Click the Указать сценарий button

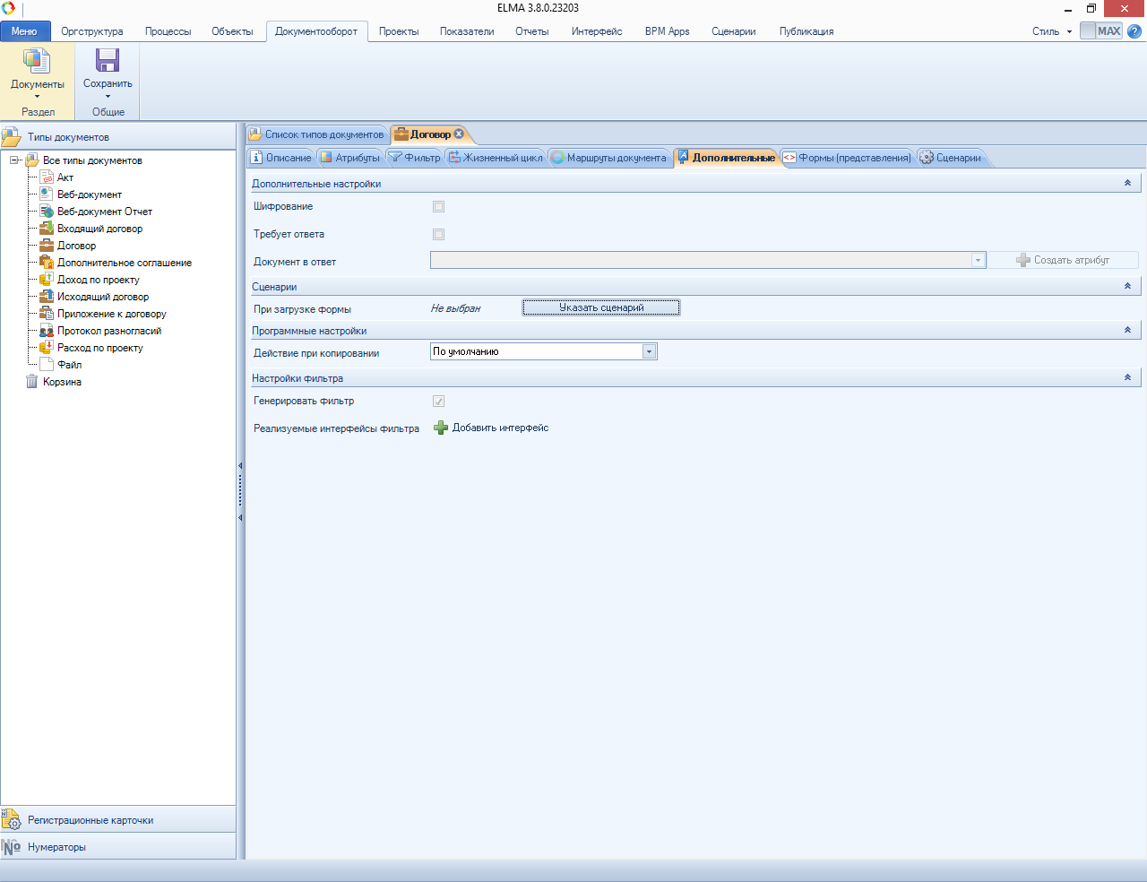tap(601, 308)
